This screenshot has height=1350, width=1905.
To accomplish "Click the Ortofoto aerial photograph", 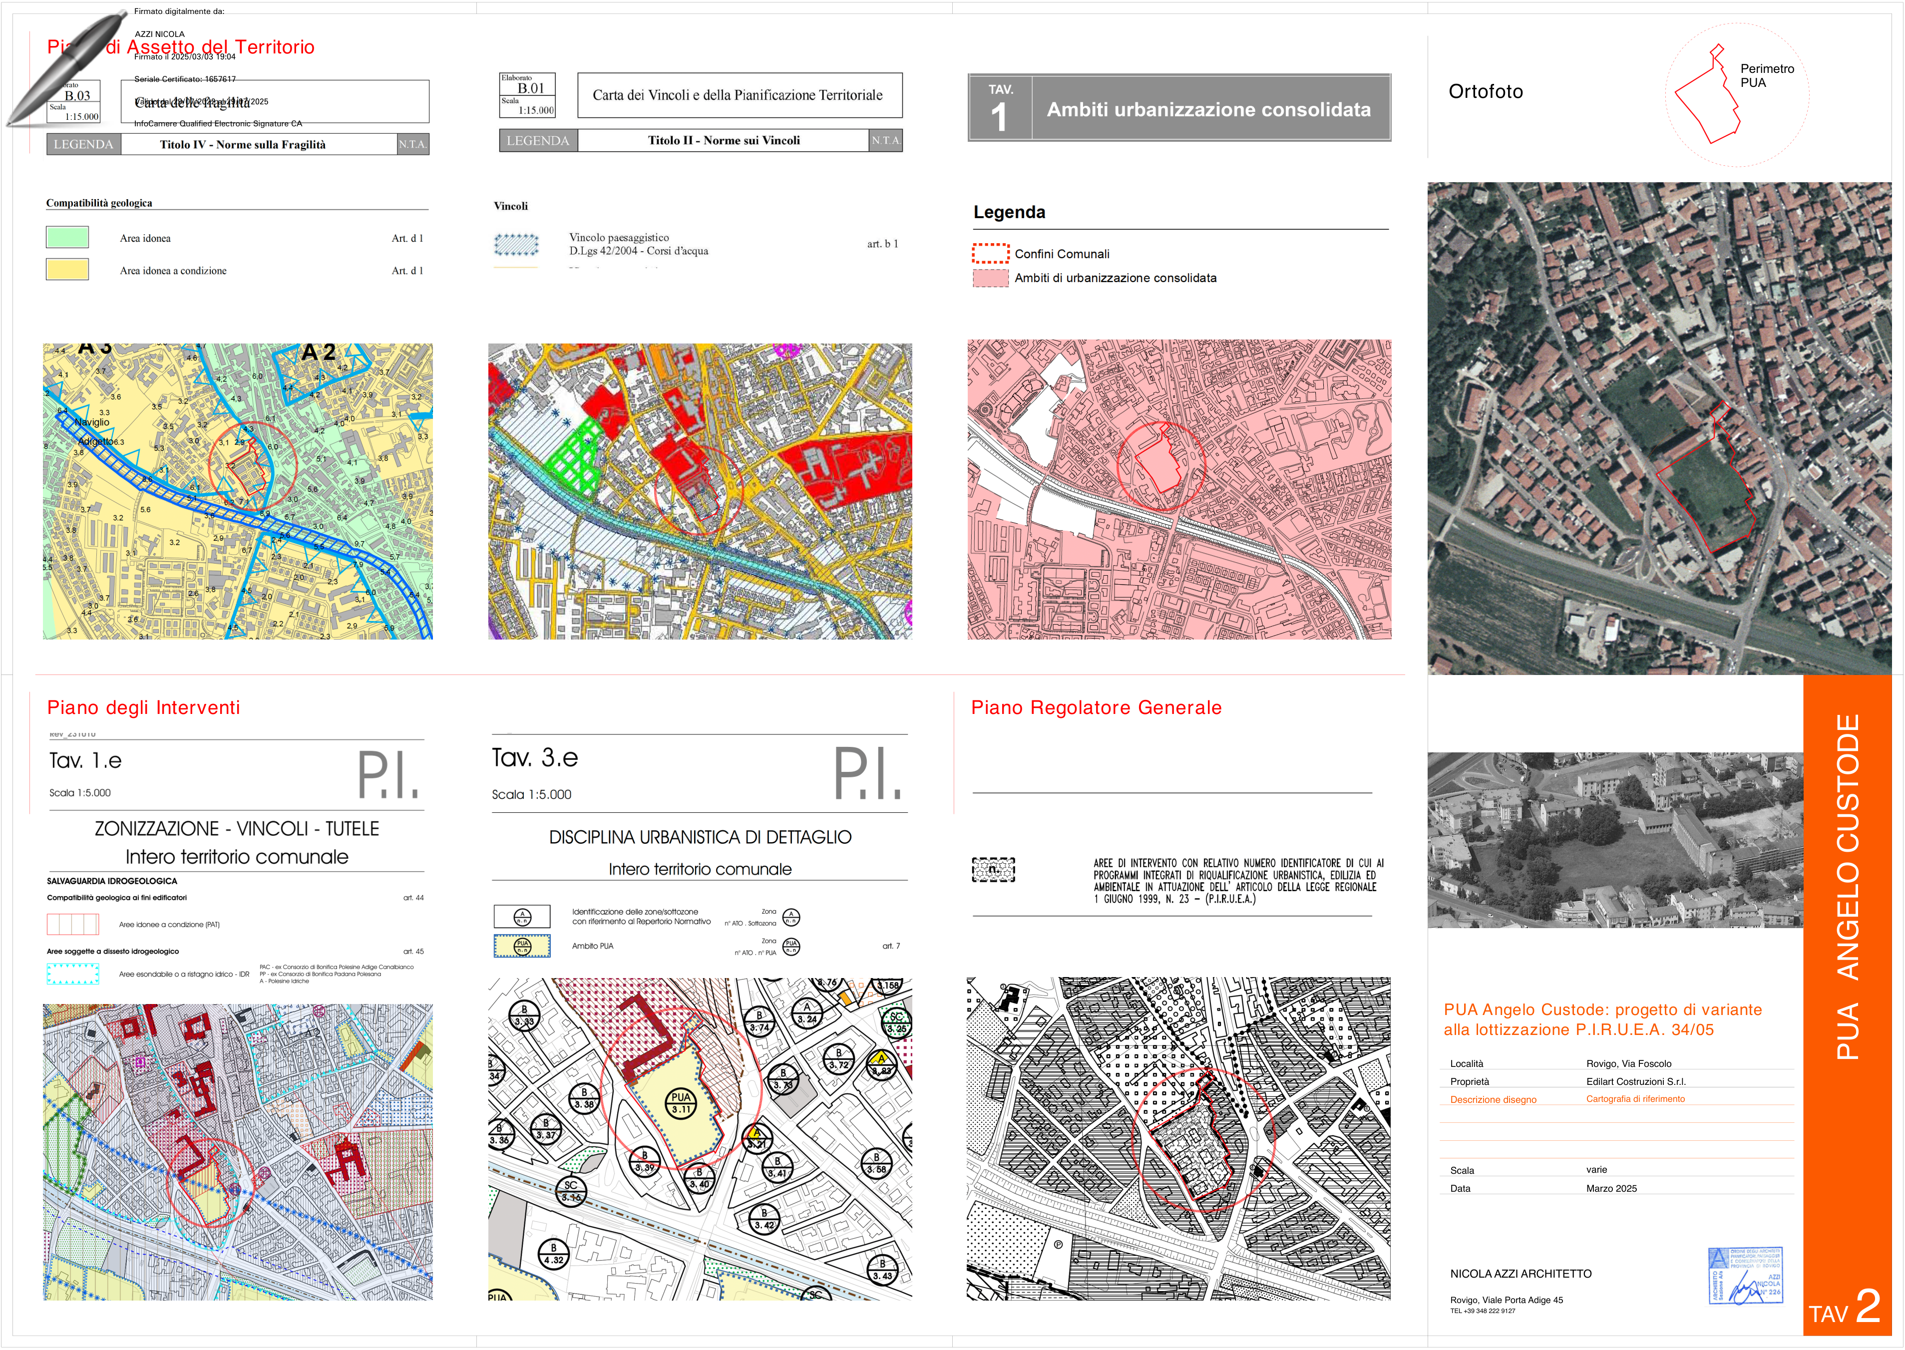I will click(x=1660, y=428).
